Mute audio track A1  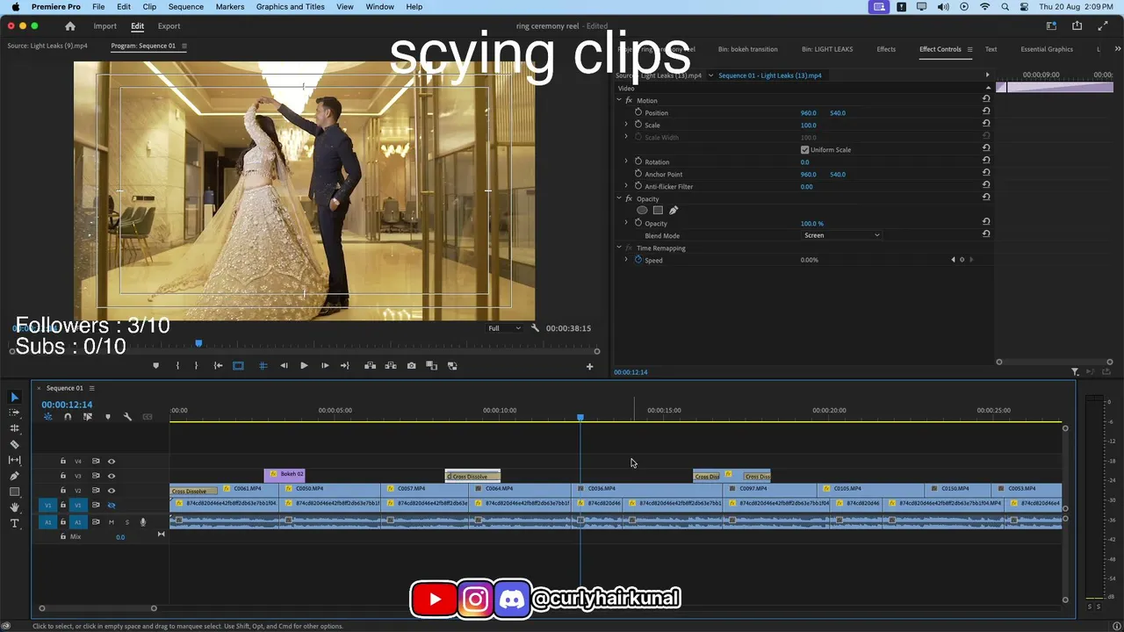click(x=111, y=522)
